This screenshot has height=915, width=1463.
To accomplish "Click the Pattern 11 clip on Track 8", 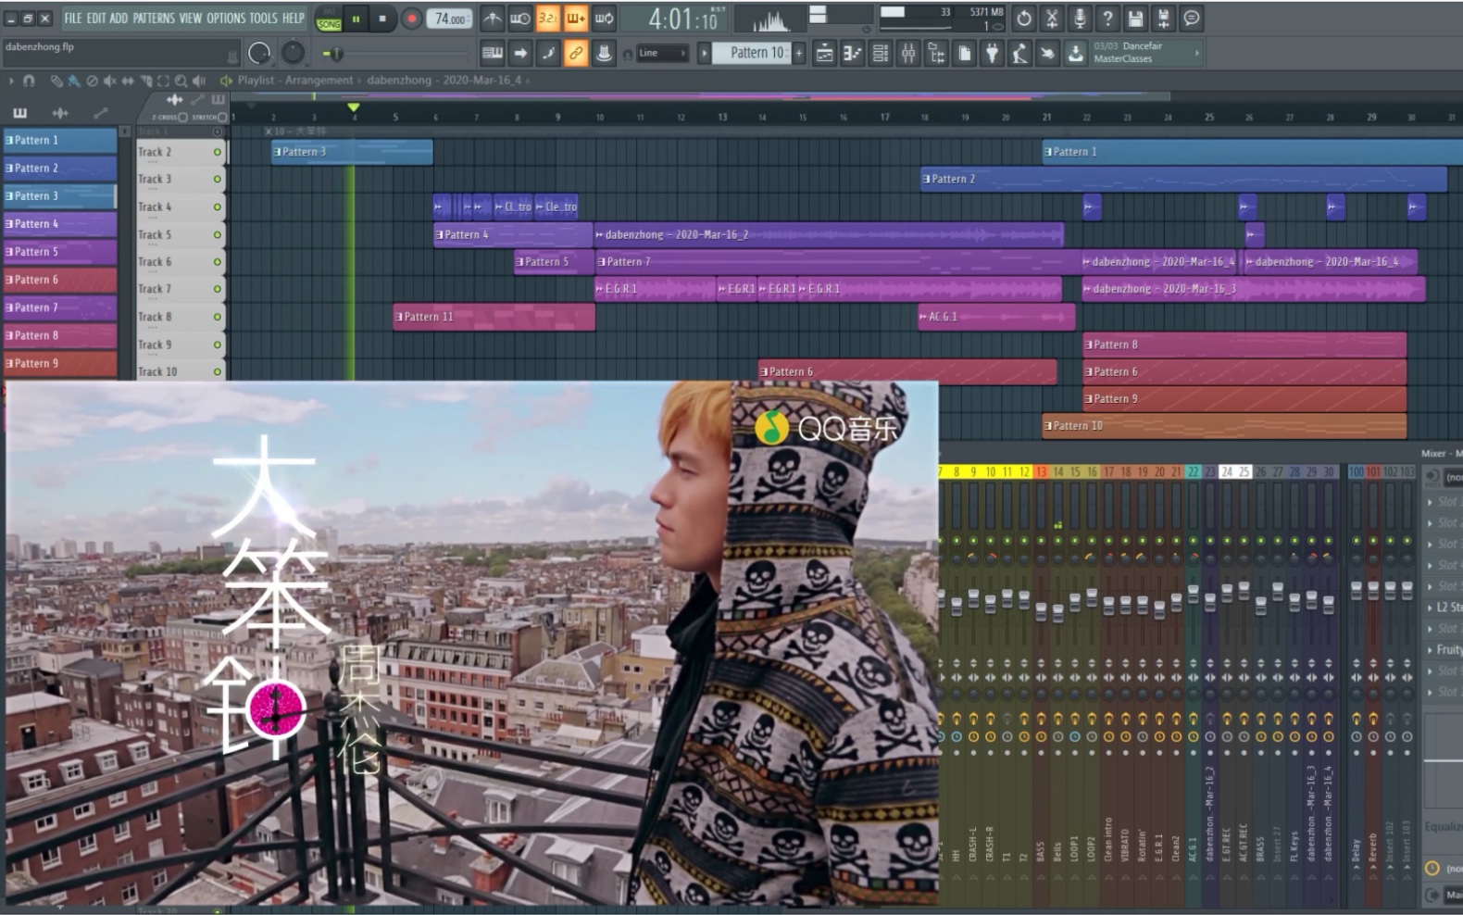I will (494, 317).
